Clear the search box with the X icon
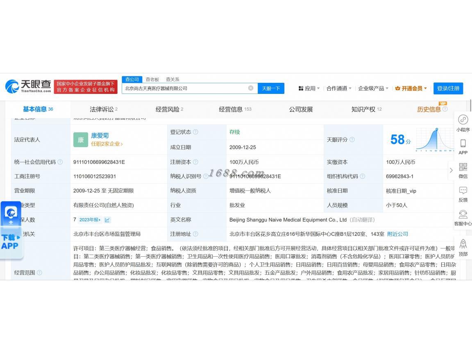The width and height of the screenshot is (472, 344). [251, 88]
